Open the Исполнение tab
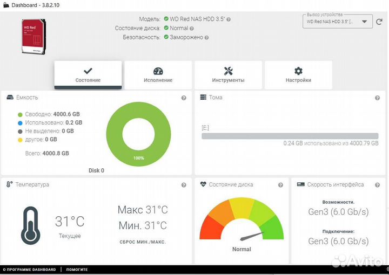Viewport: 389px width, 275px height. coord(158,75)
